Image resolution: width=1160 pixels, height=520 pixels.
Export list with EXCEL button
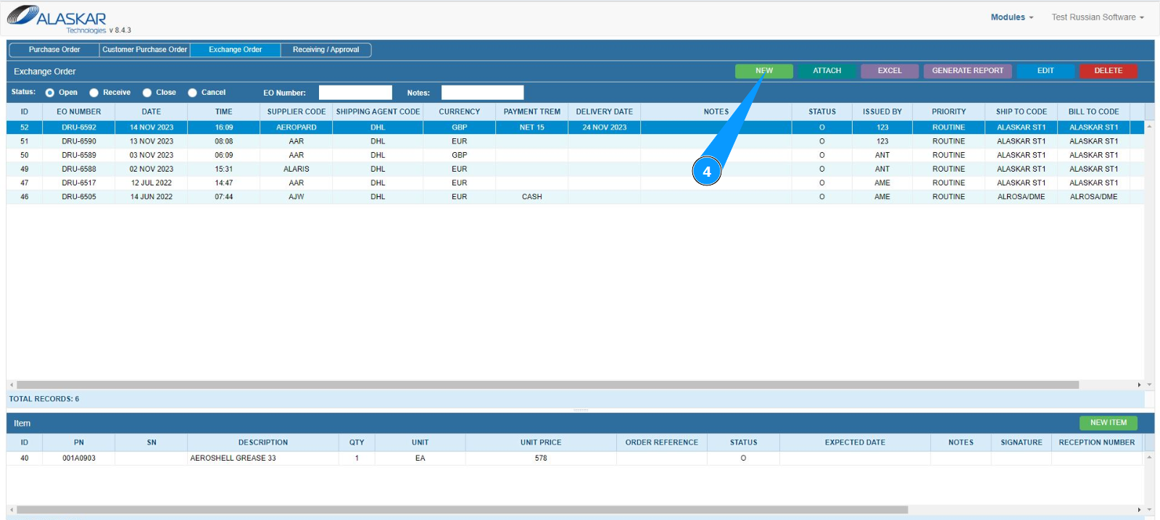[x=890, y=71]
